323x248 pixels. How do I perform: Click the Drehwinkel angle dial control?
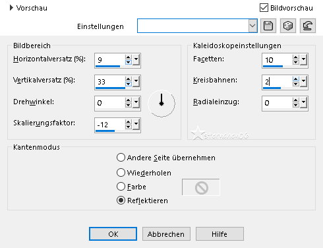(161, 103)
